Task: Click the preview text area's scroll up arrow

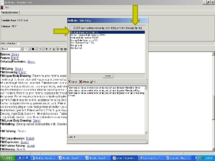Action: (146, 88)
